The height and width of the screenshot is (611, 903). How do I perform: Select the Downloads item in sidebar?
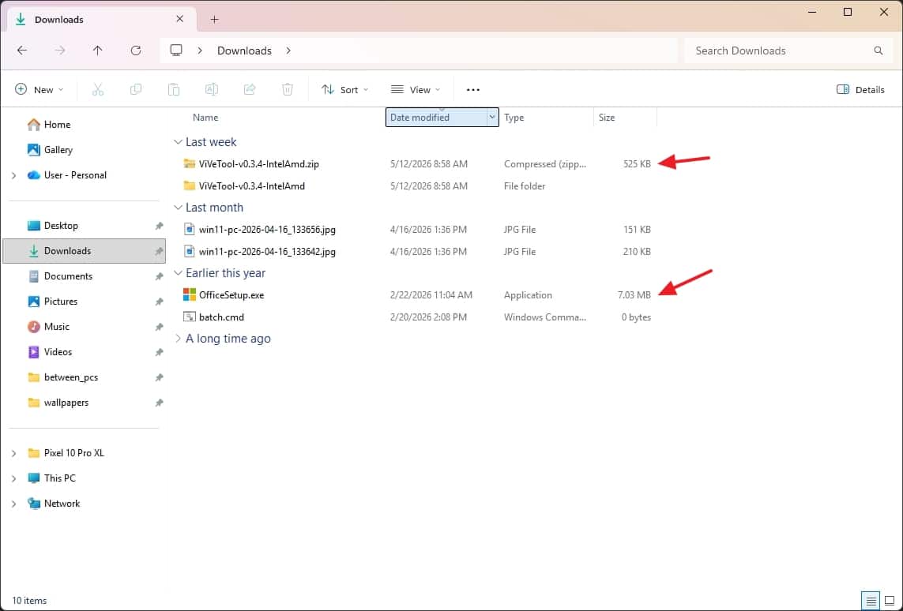(x=84, y=251)
